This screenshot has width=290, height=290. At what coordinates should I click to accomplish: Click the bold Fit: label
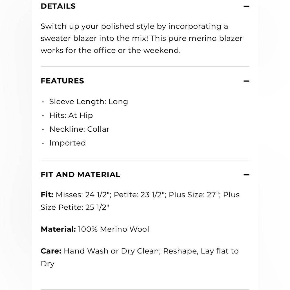pos(47,195)
